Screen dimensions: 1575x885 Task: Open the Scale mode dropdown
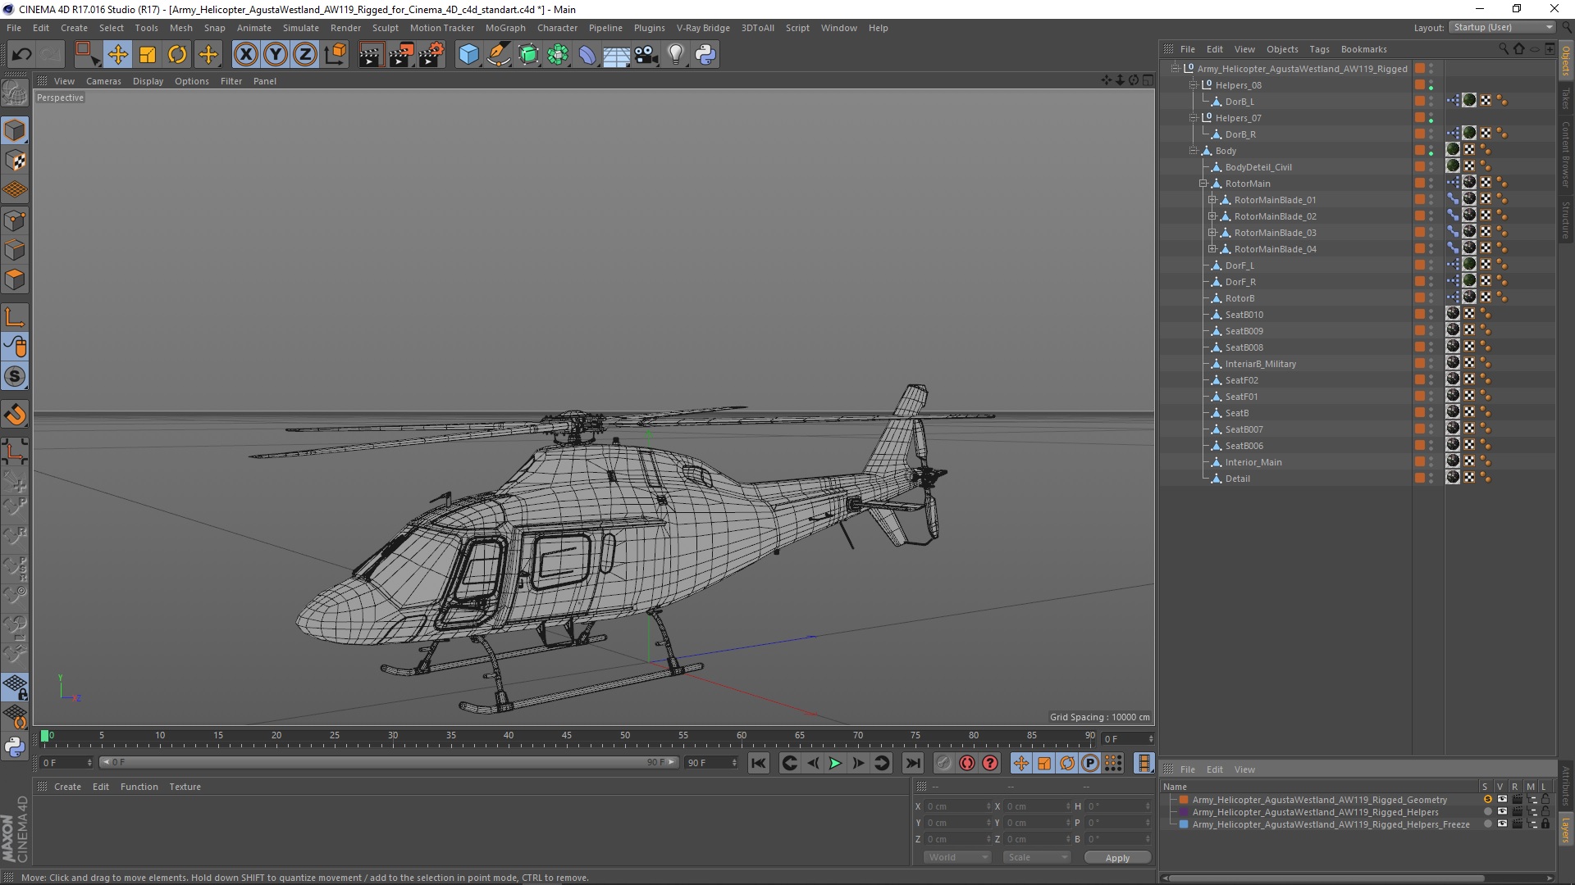click(x=1037, y=857)
